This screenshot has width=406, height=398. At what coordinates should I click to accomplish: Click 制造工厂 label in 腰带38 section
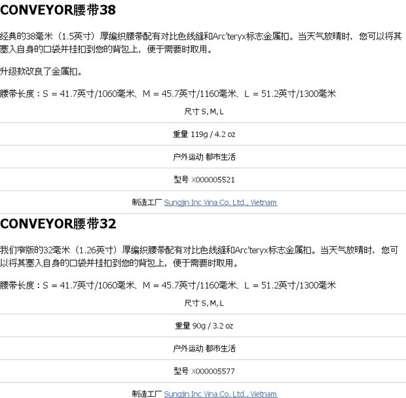tap(147, 202)
